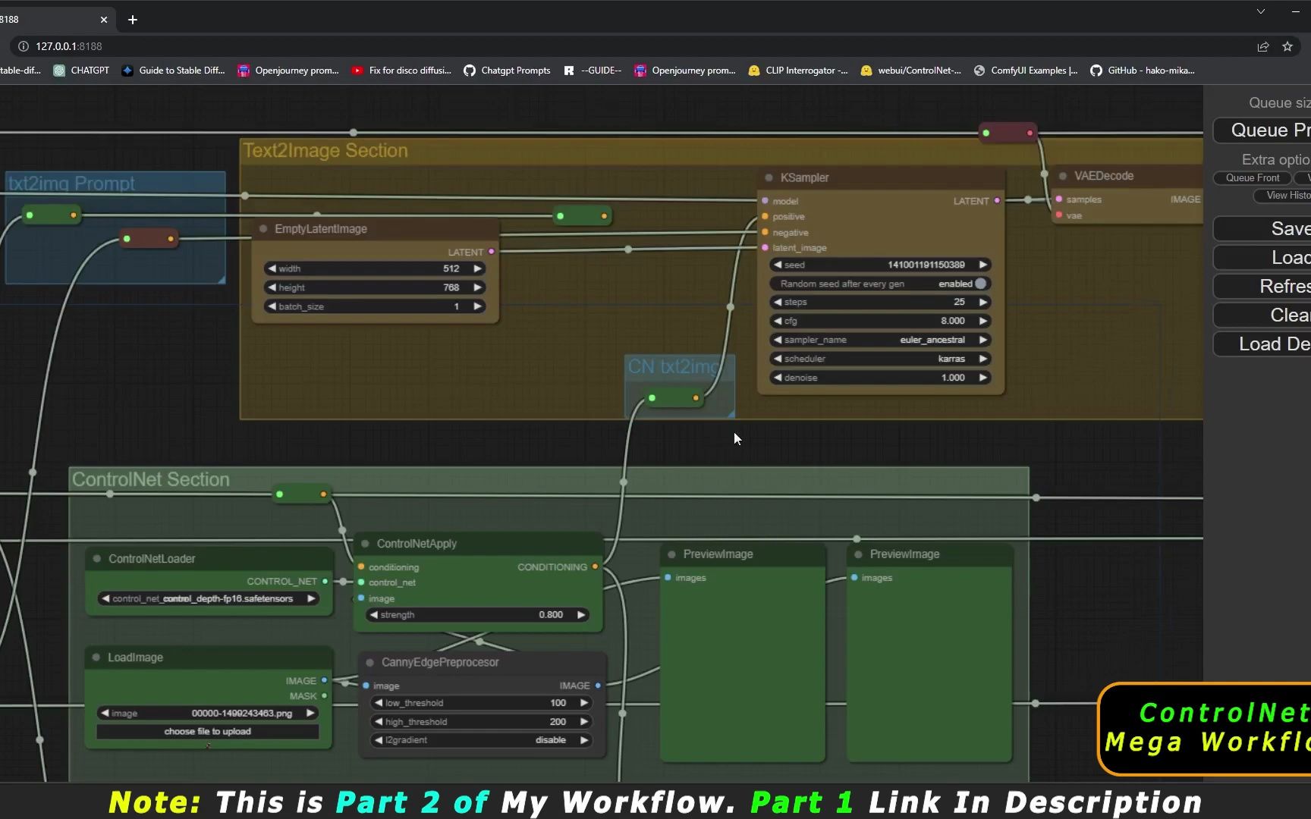Select previous sampler_name option arrow
This screenshot has width=1311, height=819.
tap(778, 340)
